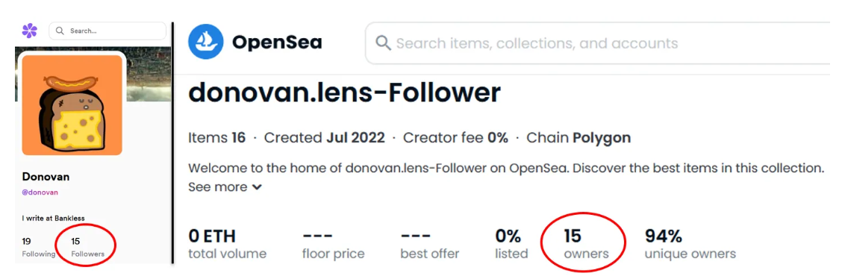Image resolution: width=842 pixels, height=279 pixels.
Task: Click the purple Lens flower logo
Action: coord(30,31)
